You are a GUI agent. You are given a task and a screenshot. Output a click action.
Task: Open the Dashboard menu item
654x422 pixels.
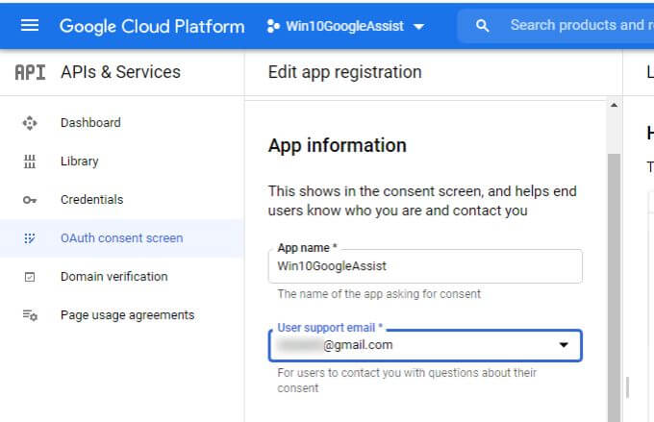click(x=90, y=123)
